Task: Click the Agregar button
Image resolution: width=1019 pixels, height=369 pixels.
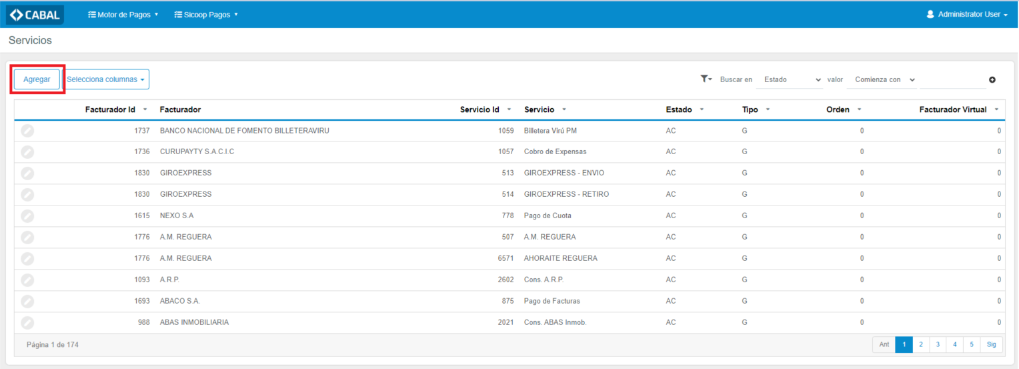Action: (37, 79)
